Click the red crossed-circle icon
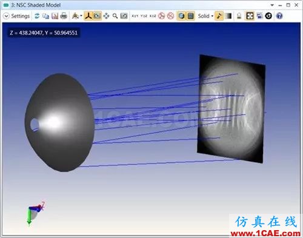303x238 pixels. pos(171,16)
